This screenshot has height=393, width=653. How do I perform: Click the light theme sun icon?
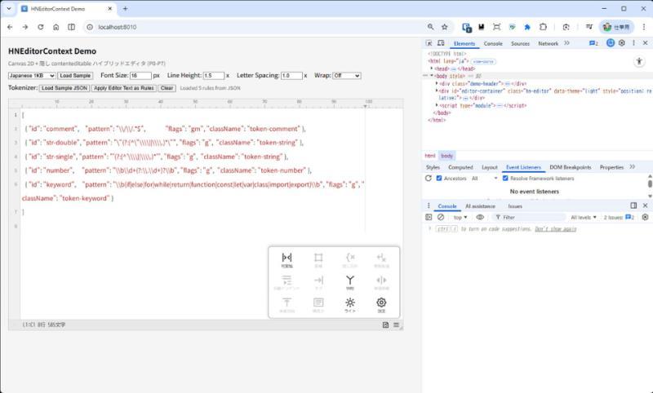349,302
